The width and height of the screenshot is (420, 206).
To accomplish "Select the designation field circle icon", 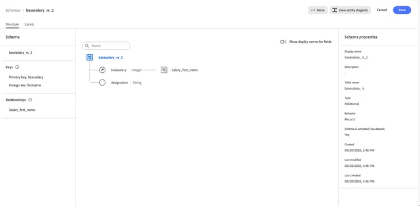I will (x=102, y=82).
